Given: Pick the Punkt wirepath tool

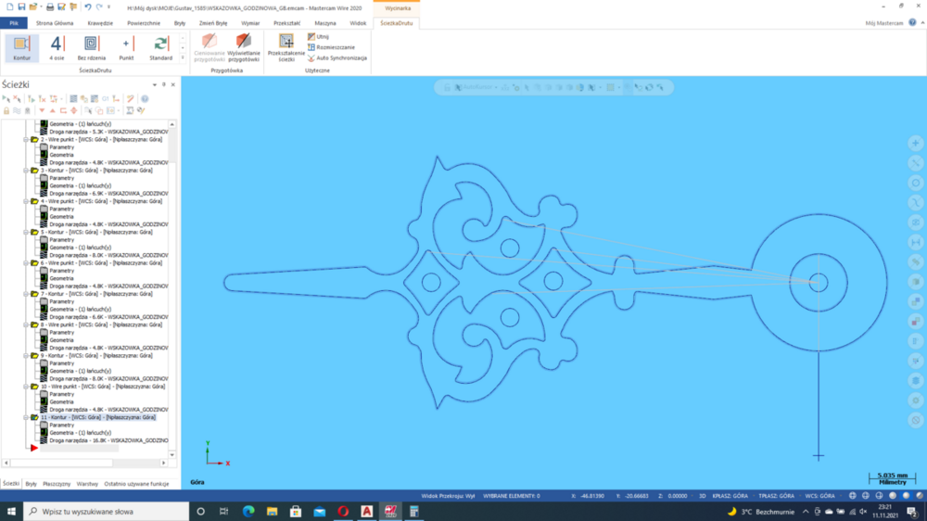Looking at the screenshot, I should [x=126, y=48].
